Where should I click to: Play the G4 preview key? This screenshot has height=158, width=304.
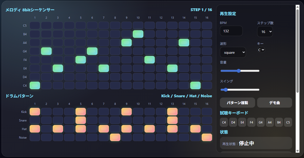coord(260,122)
